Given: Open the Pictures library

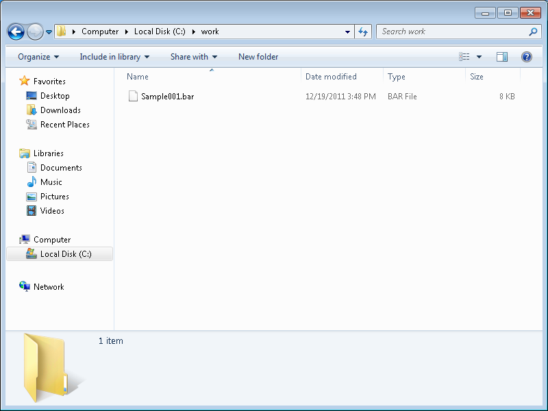Looking at the screenshot, I should coord(55,197).
